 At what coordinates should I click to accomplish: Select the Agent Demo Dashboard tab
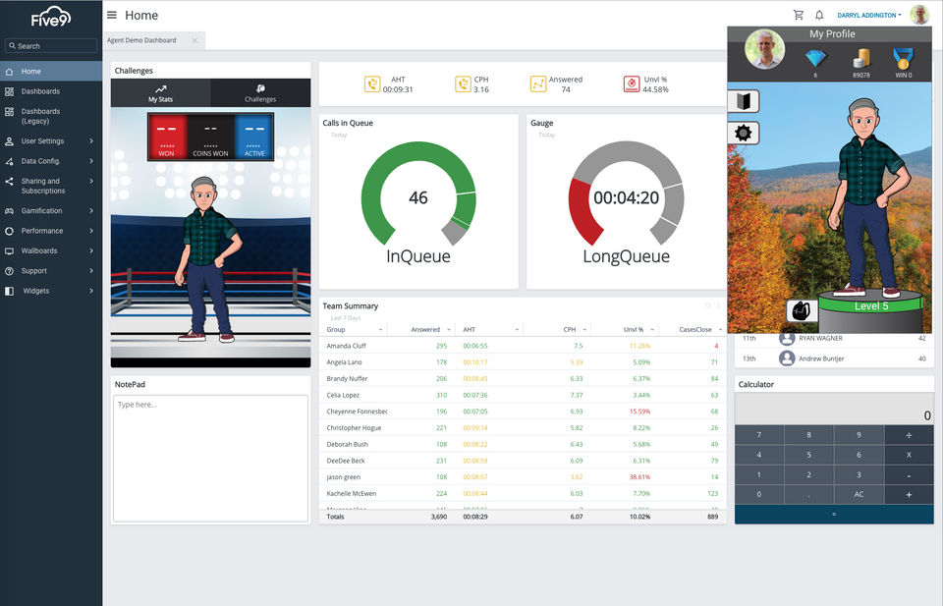point(141,40)
